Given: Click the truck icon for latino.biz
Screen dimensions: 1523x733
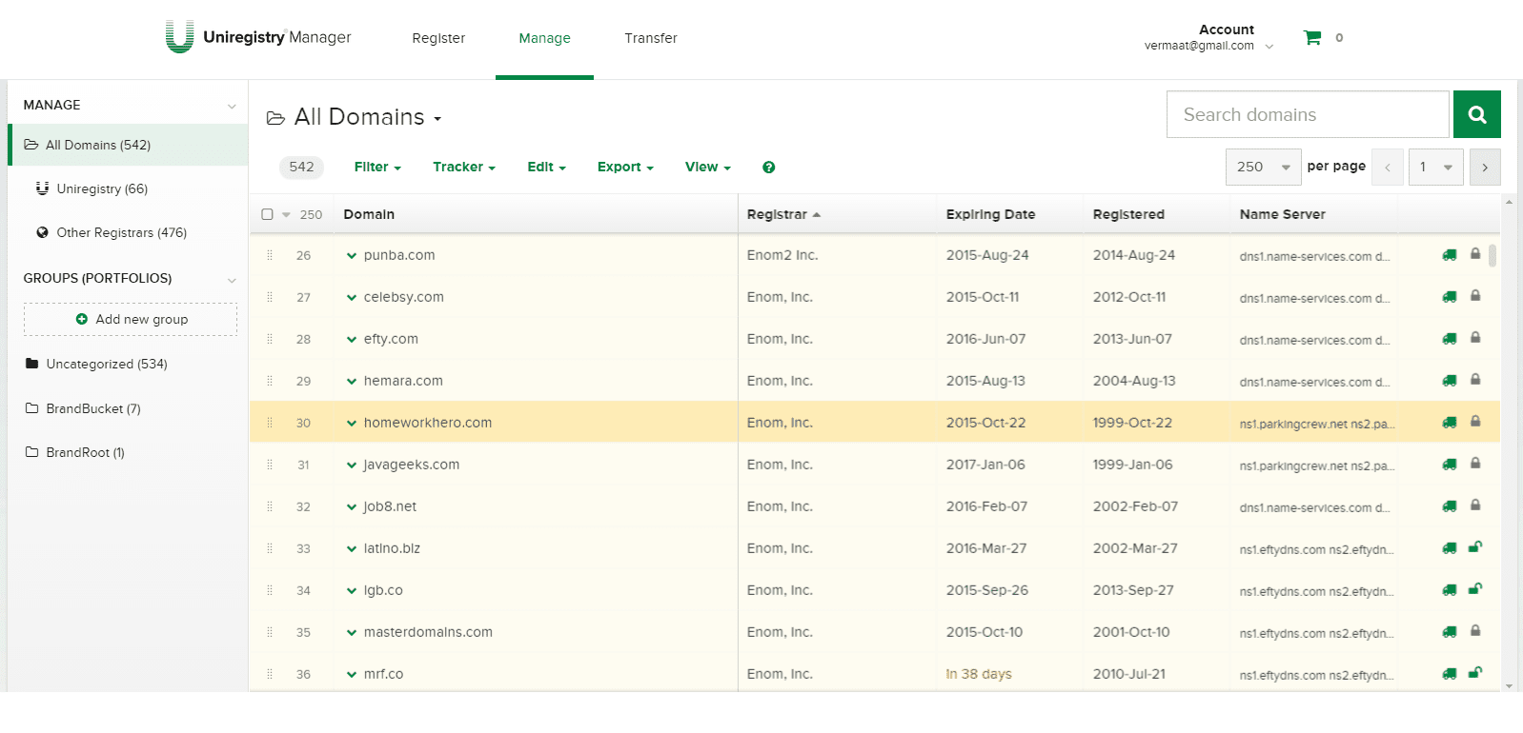Looking at the screenshot, I should click(x=1449, y=548).
